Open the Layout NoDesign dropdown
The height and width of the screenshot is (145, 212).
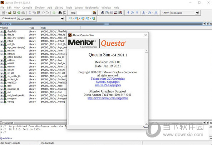197,13
